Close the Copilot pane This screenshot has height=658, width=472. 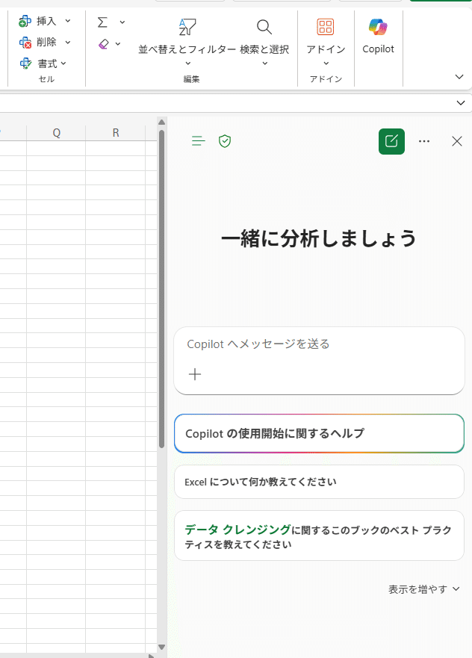coord(457,141)
